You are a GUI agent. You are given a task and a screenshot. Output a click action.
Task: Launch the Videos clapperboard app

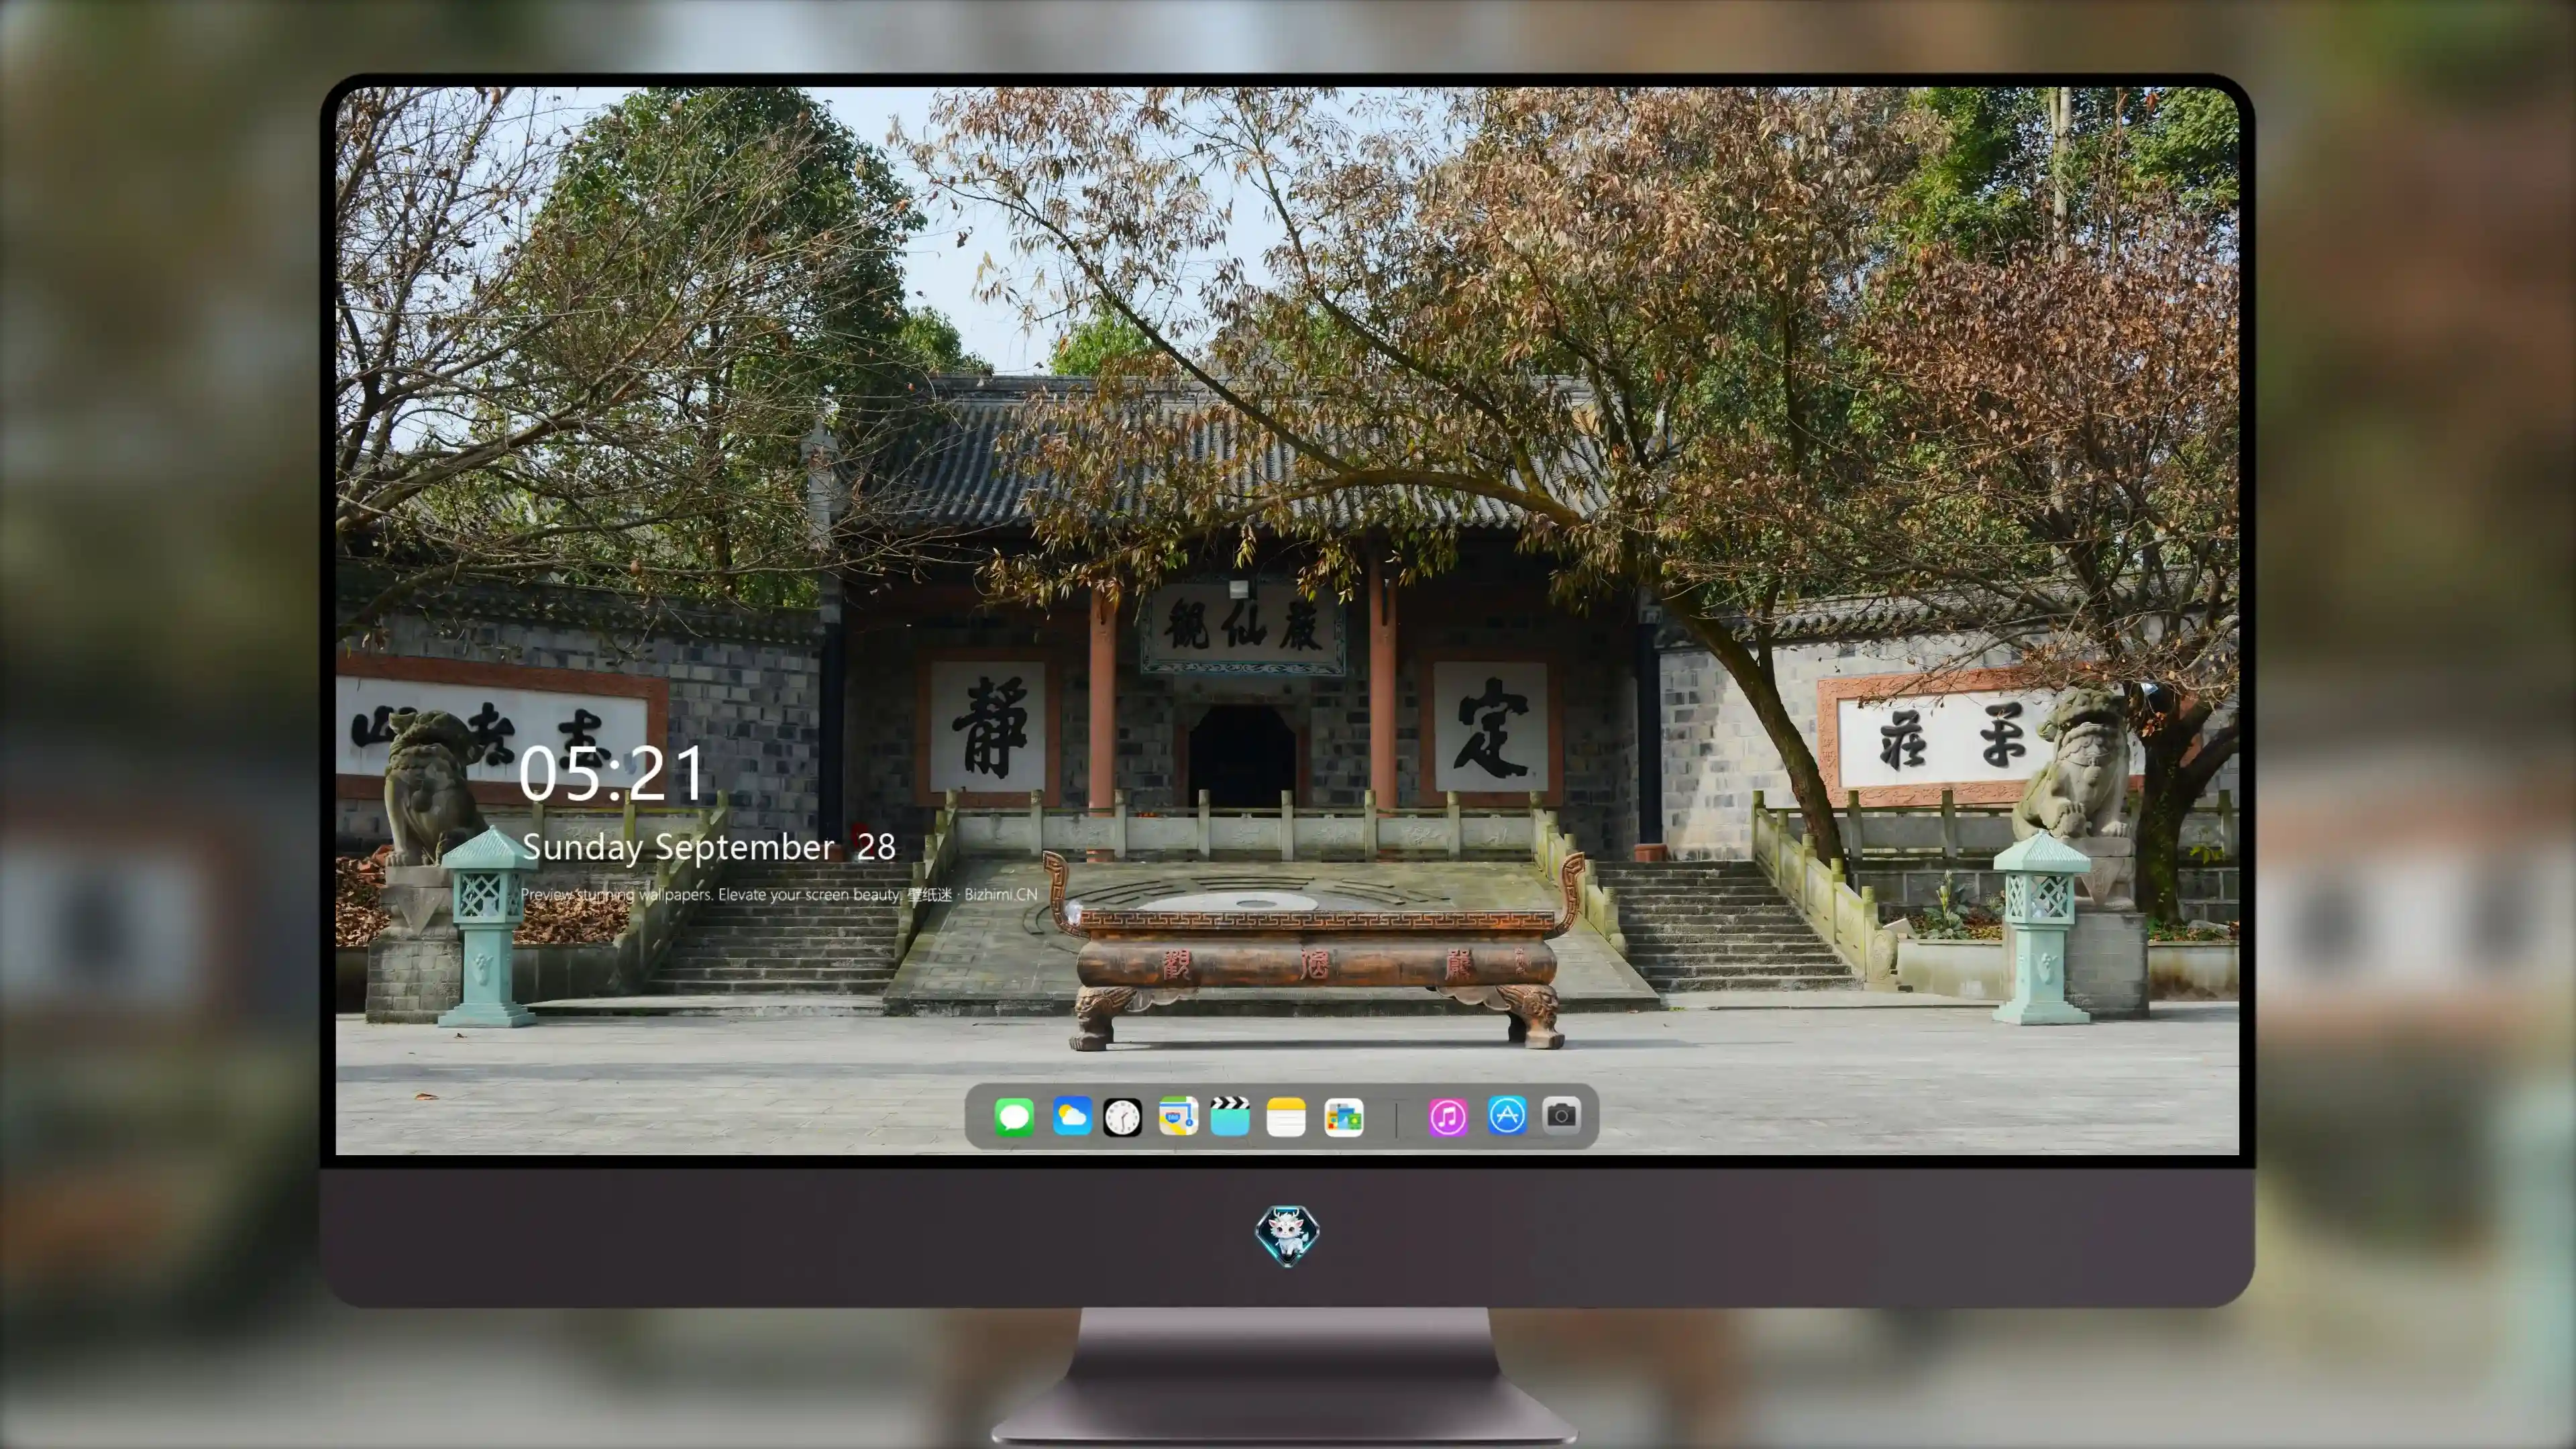point(1230,1117)
